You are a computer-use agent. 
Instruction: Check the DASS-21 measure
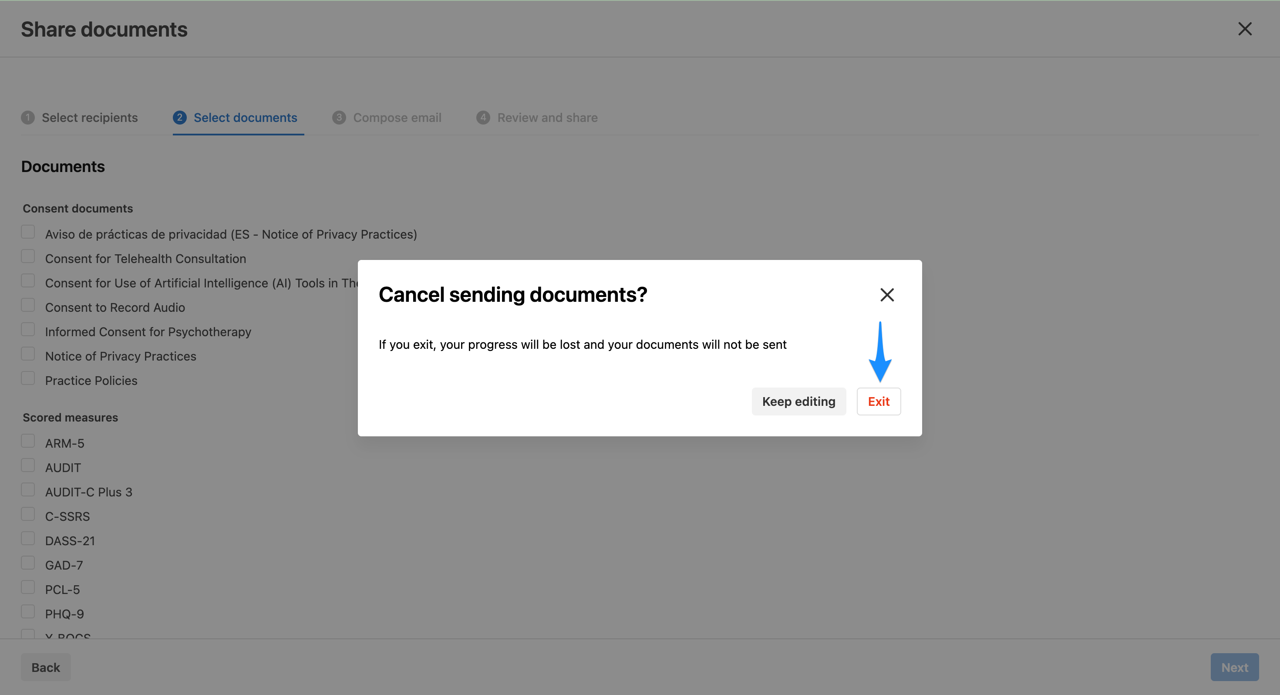click(x=28, y=538)
